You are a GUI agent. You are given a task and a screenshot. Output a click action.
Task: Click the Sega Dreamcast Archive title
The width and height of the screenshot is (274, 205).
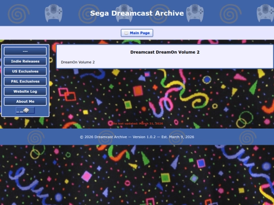[x=137, y=13]
